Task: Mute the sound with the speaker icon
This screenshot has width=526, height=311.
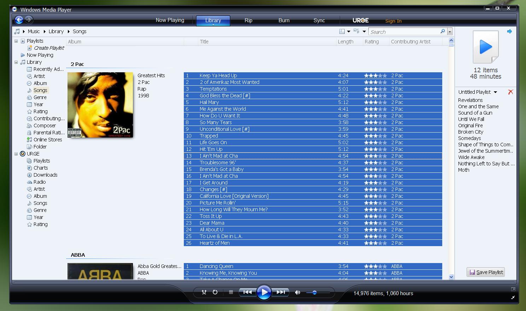Action: [x=298, y=292]
